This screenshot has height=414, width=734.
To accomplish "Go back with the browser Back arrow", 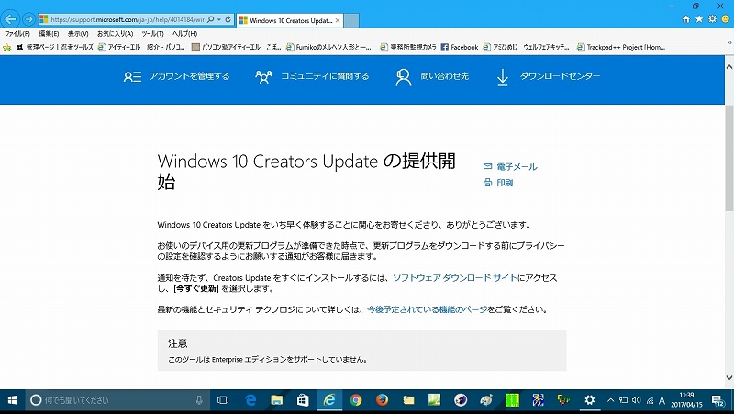I will (11, 19).
